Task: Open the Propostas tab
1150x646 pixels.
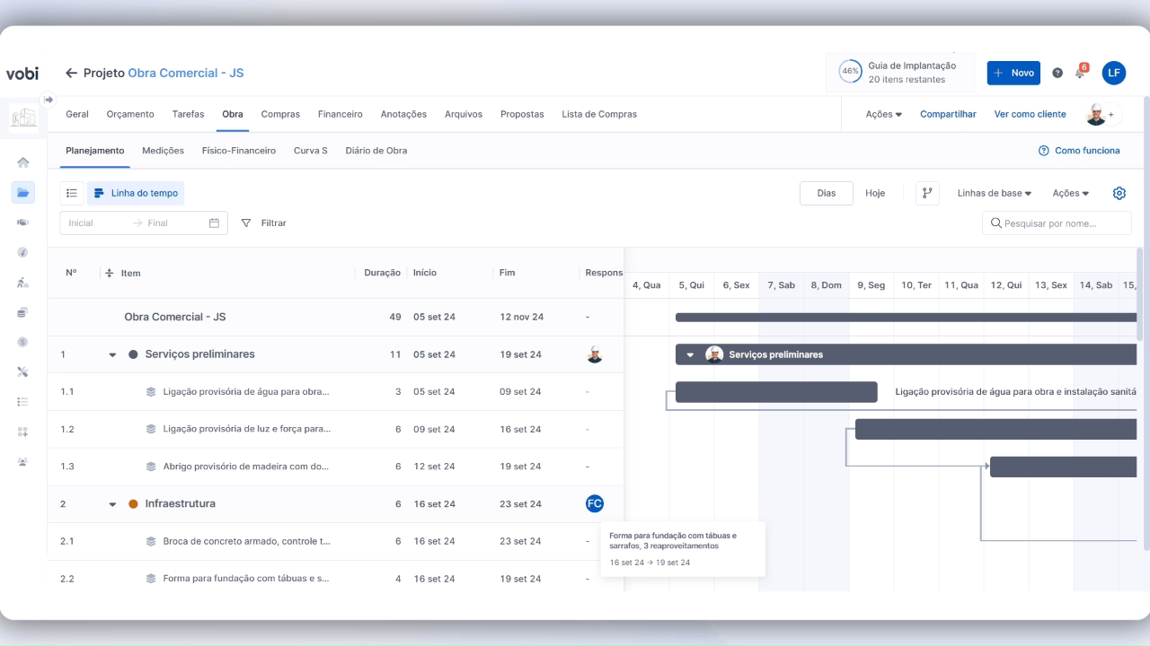Action: [x=522, y=114]
